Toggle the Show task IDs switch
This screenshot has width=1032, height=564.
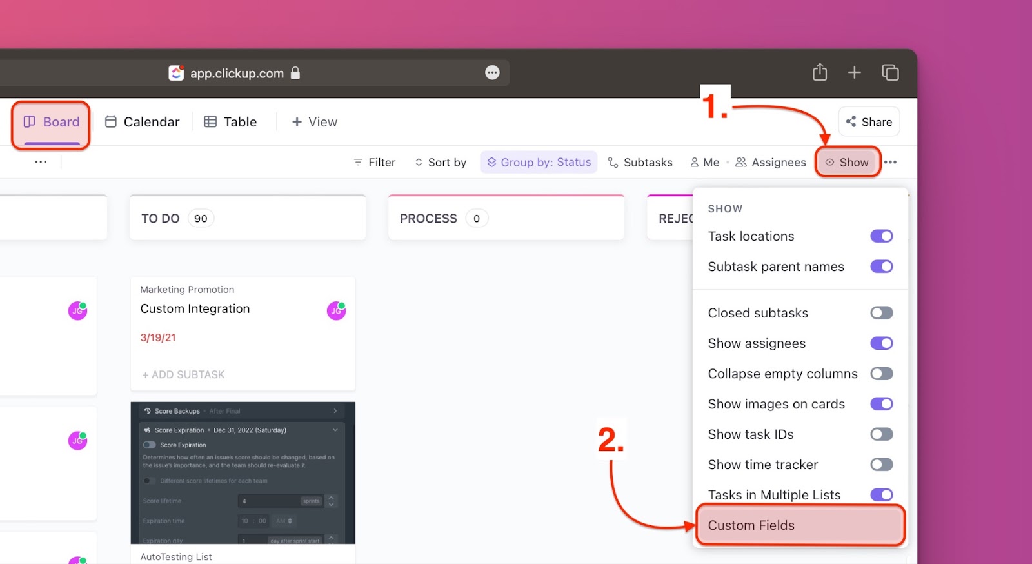[x=881, y=434]
